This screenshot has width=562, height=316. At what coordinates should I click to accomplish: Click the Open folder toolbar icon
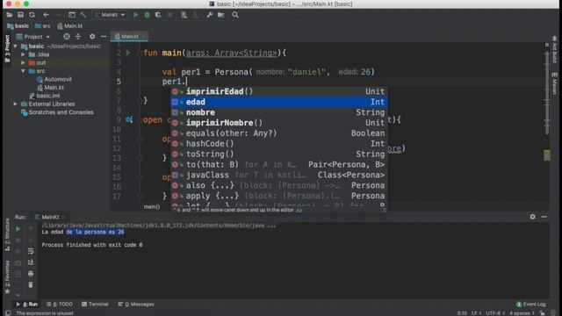[x=10, y=15]
